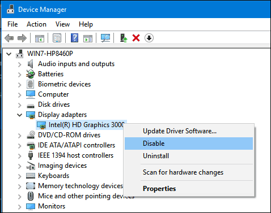Choose Disable from the context menu
Screen dimensions: 271x213
189,144
